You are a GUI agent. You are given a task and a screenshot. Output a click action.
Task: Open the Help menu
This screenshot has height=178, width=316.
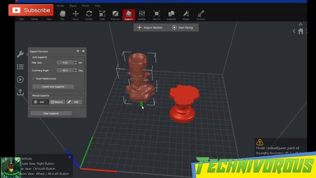pyautogui.click(x=97, y=6)
